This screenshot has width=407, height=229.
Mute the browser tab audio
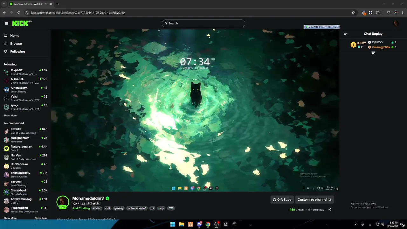click(46, 4)
